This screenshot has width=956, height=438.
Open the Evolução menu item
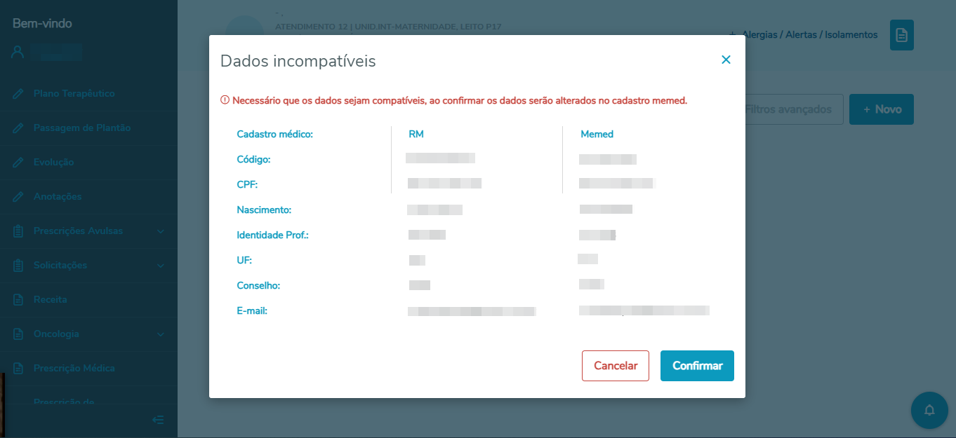[53, 163]
